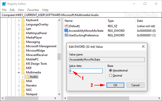Click the MiracastReceiver folder icon
The width and height of the screenshot is (162, 101).
(x=23, y=55)
